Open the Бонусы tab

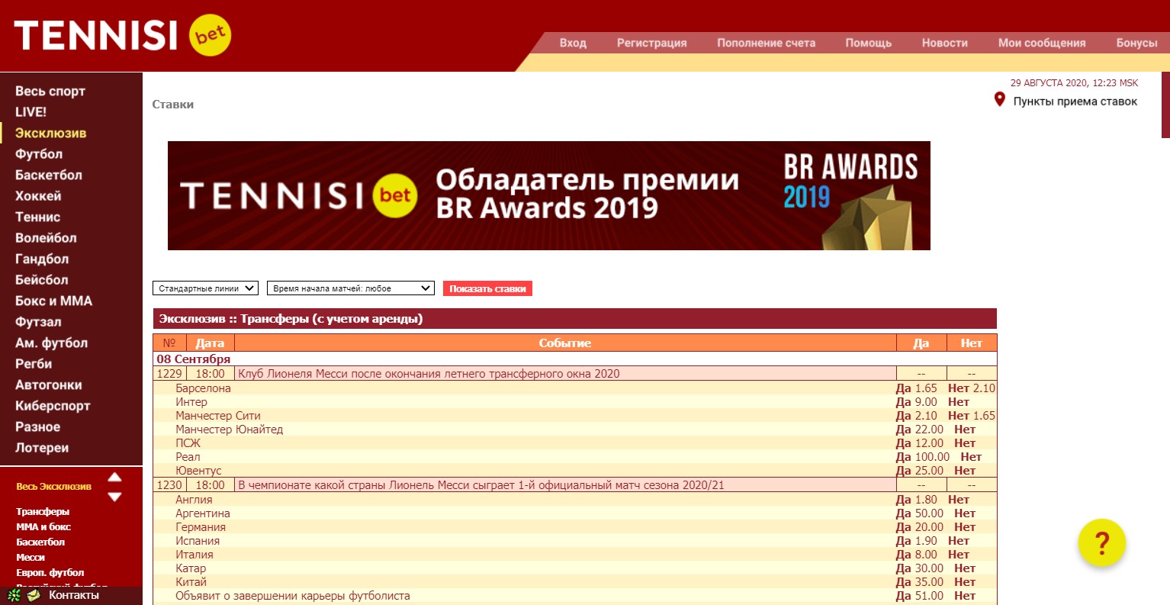coord(1136,43)
